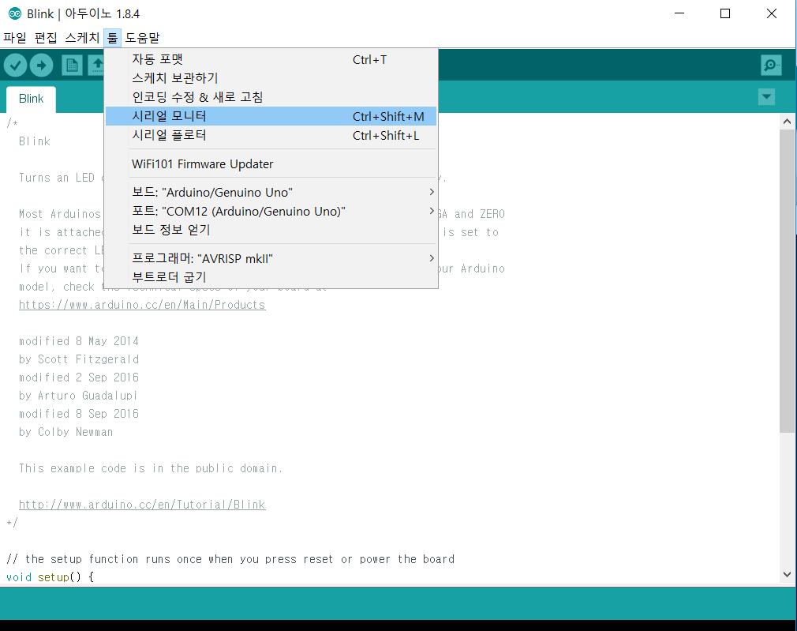Open the 스케치 menu
This screenshot has height=631, width=797.
click(x=82, y=38)
